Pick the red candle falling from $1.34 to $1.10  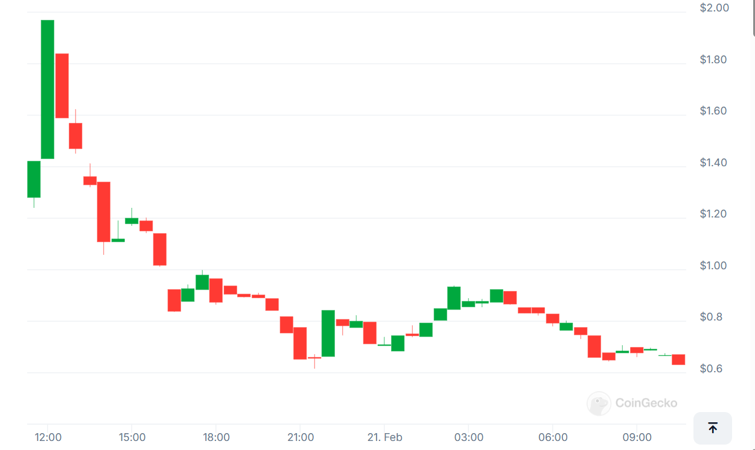[x=104, y=211]
